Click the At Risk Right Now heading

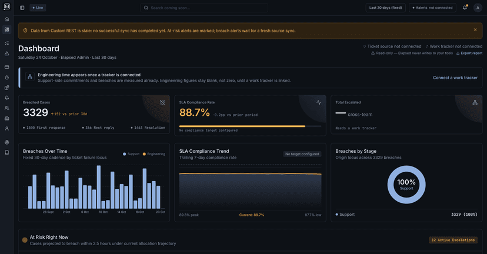click(49, 237)
